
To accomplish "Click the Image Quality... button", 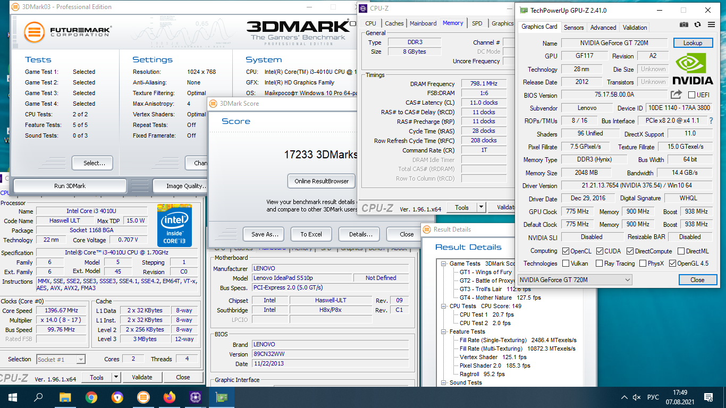I will pos(180,186).
